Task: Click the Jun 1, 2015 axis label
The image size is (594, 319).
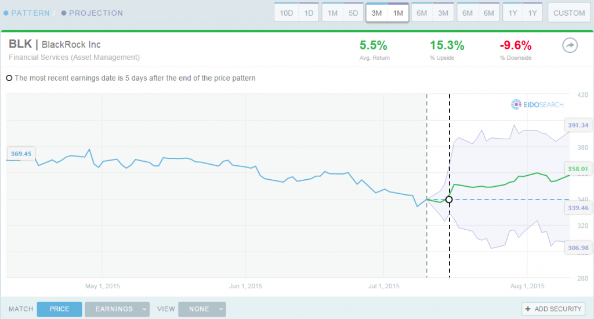Action: tap(245, 286)
